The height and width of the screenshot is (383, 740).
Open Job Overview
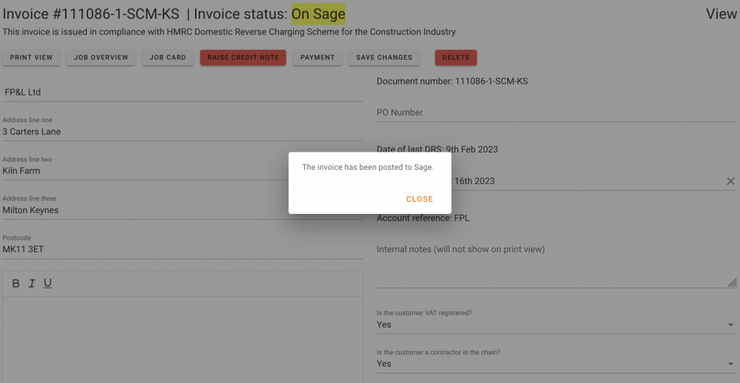(x=100, y=58)
